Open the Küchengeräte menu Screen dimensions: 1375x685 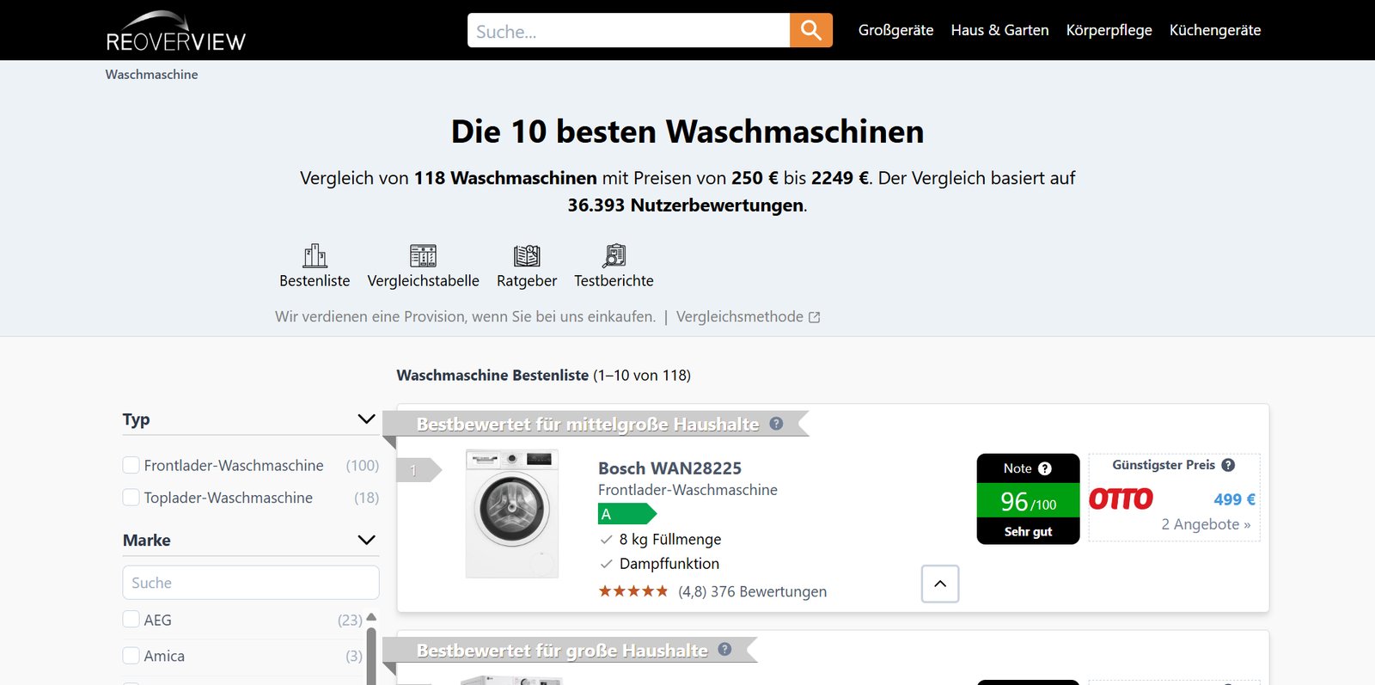point(1215,30)
